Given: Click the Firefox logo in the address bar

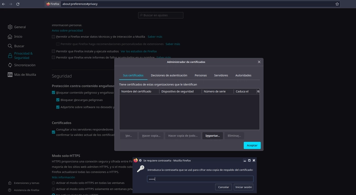Looking at the screenshot, I should pos(48,4).
